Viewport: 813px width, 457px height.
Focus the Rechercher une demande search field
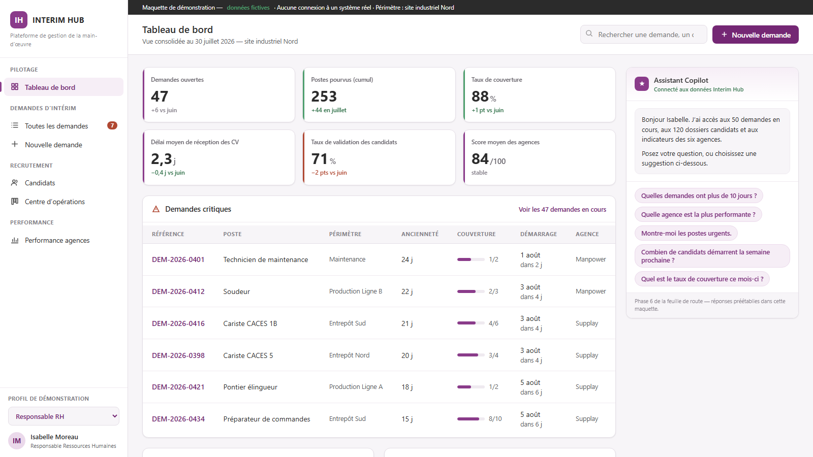point(643,35)
